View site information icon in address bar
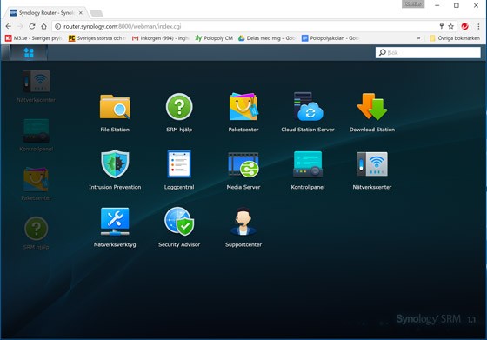 tap(57, 26)
